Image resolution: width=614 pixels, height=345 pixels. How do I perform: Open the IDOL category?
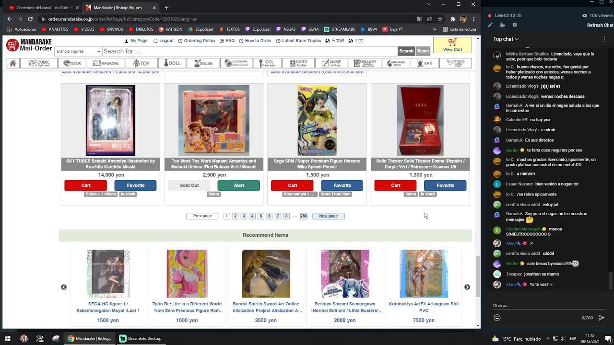click(267, 63)
